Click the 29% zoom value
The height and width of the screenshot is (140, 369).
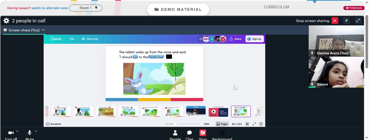(206, 124)
